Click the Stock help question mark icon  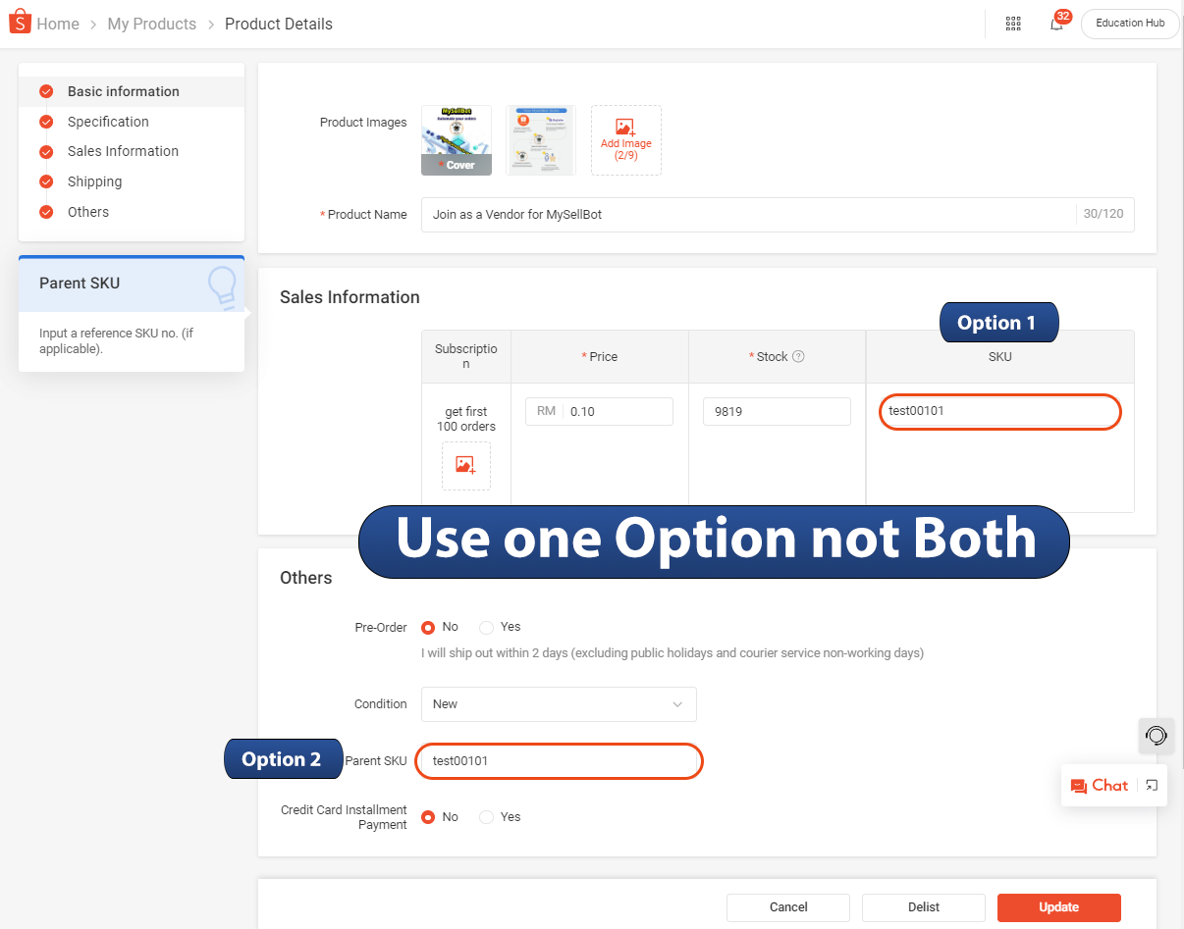798,356
